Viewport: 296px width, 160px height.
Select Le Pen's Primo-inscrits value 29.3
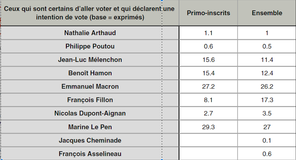tap(208, 127)
